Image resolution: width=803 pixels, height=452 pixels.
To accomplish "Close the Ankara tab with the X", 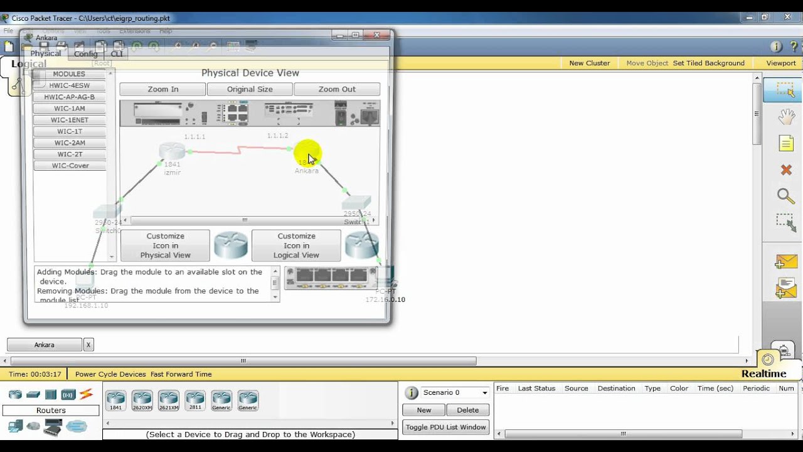I will [88, 345].
